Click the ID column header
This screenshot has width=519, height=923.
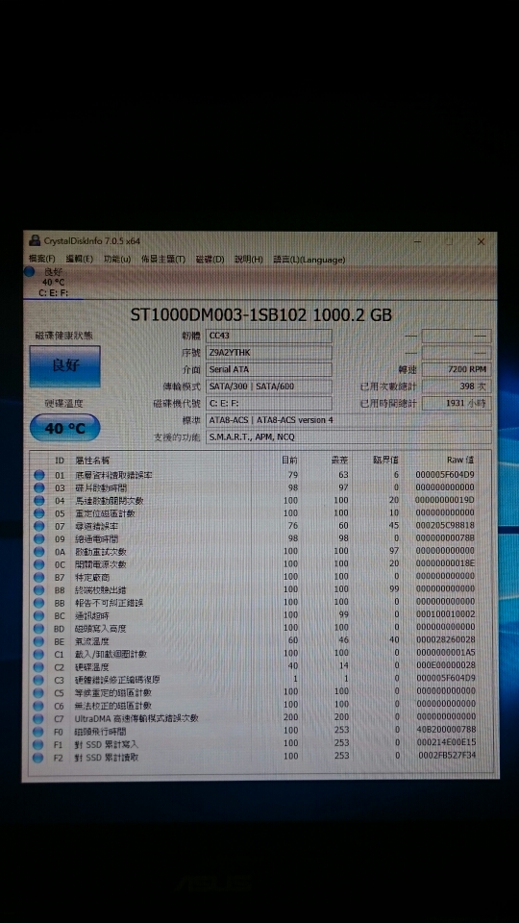click(60, 461)
